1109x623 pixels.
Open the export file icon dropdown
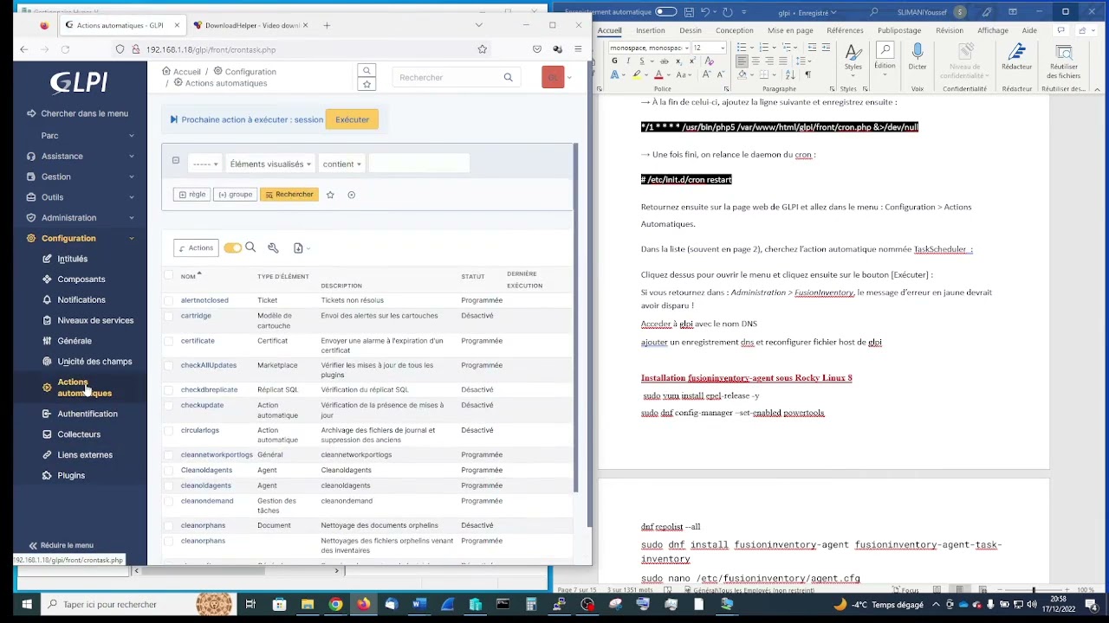(x=301, y=248)
